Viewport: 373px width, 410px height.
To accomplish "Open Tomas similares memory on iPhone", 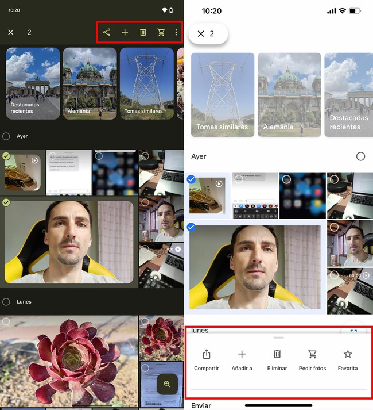I will tap(223, 95).
